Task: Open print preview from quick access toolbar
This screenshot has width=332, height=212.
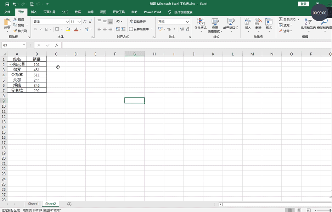Action: pyautogui.click(x=32, y=4)
